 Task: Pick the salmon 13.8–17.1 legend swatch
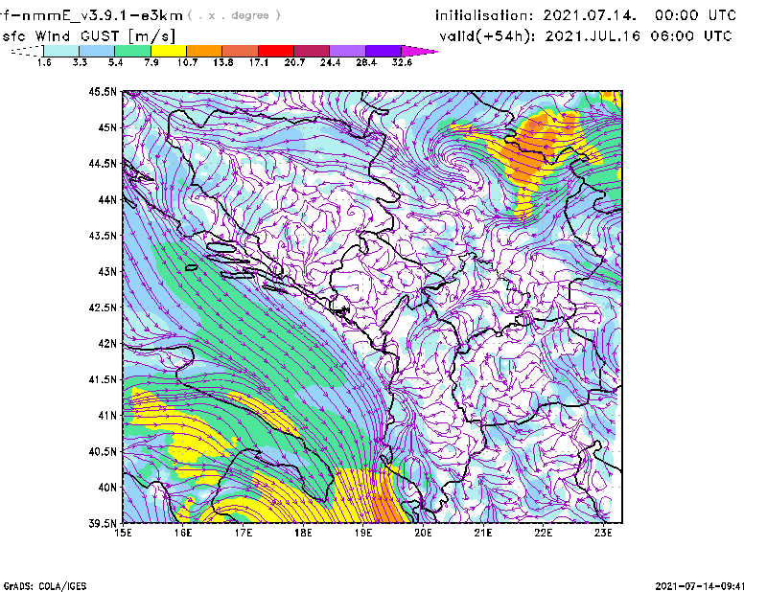pyautogui.click(x=241, y=51)
